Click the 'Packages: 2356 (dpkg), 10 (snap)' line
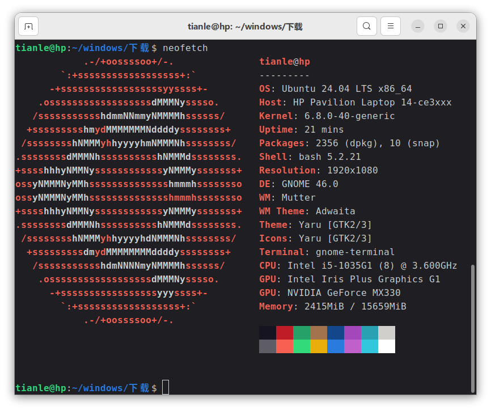Viewport: 491px width, 411px height. tap(349, 143)
